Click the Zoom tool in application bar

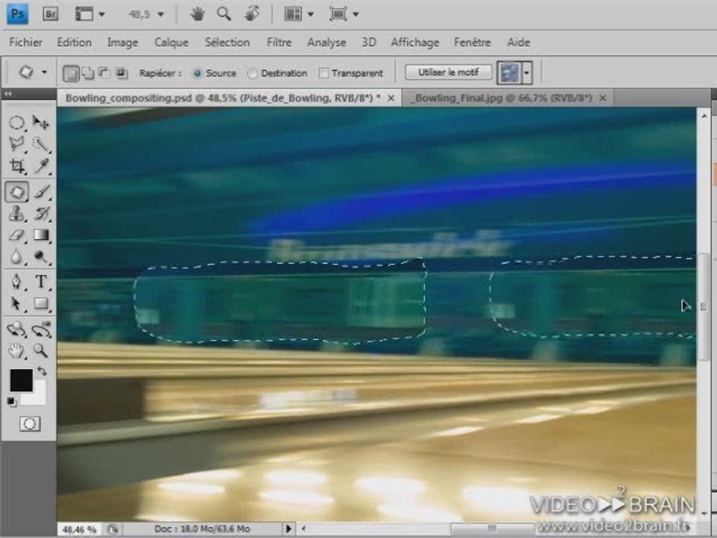click(223, 14)
